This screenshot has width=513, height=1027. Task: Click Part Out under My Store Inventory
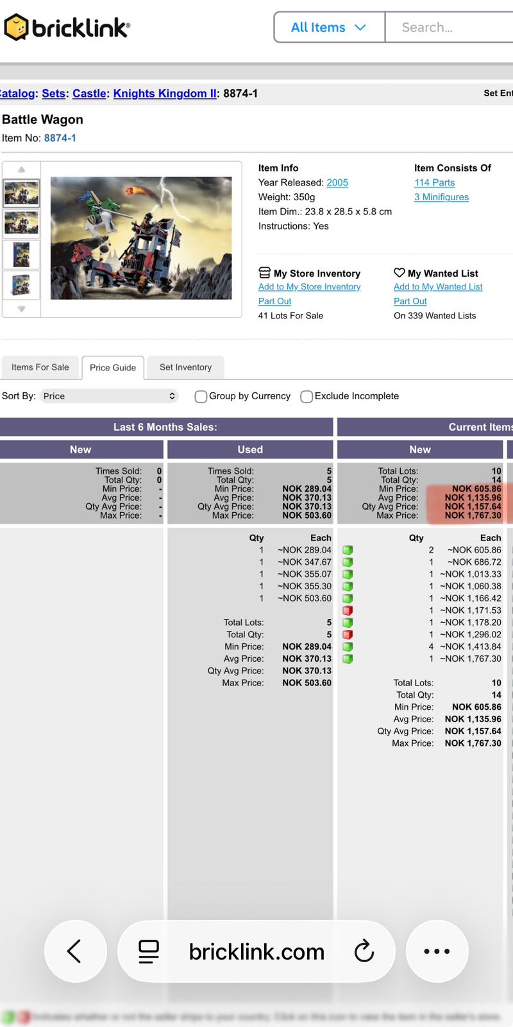pos(274,301)
